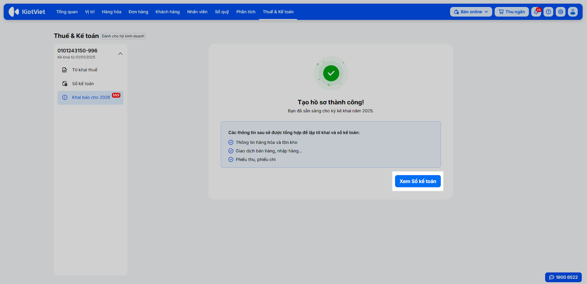Click the Kê khai từ 01/01/2025 text
Viewport: 587px width, 284px height.
click(76, 57)
